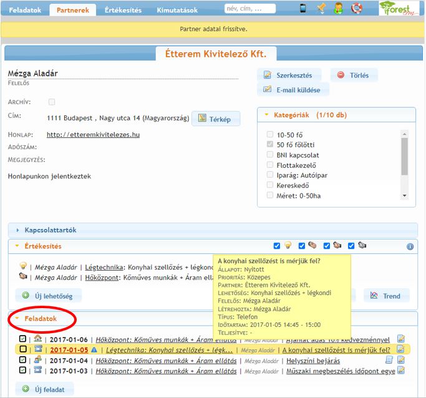The width and height of the screenshot is (426, 398).
Task: Switch to the Értékesítés tab
Action: (123, 10)
